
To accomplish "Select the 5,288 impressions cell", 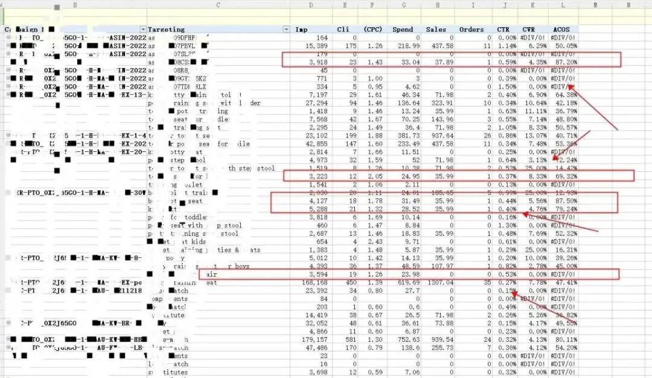I will point(319,209).
